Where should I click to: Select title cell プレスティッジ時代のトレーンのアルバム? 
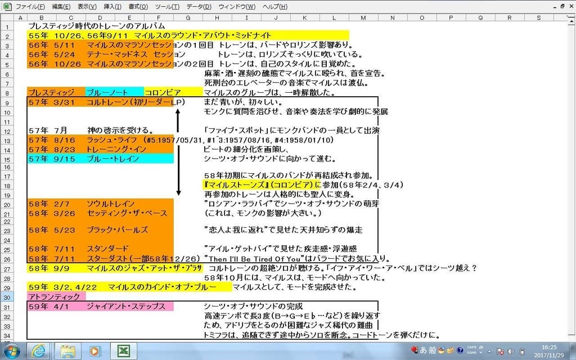[97, 26]
